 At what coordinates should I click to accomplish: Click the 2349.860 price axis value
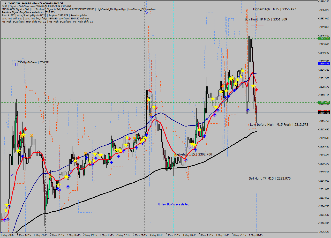(x=324, y=27)
